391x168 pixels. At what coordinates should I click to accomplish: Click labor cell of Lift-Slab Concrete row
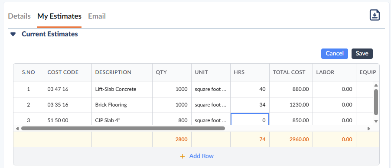334,89
